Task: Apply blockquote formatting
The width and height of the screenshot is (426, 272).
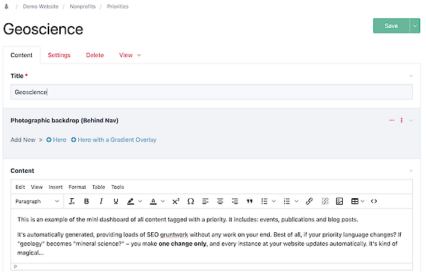Action: tap(250, 201)
